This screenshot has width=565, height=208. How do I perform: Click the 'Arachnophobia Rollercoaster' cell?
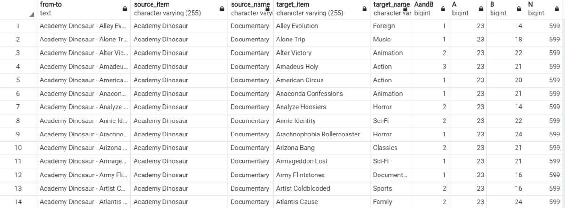coord(322,135)
